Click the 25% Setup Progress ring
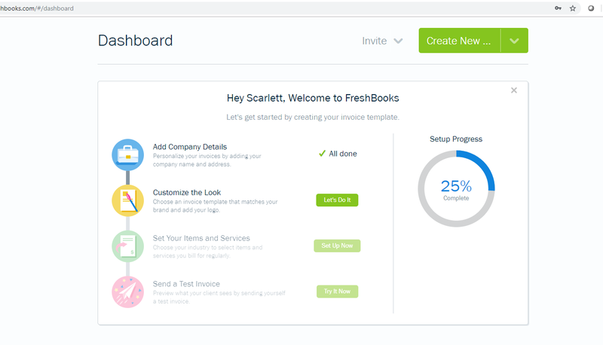This screenshot has height=345, width=603. [456, 188]
